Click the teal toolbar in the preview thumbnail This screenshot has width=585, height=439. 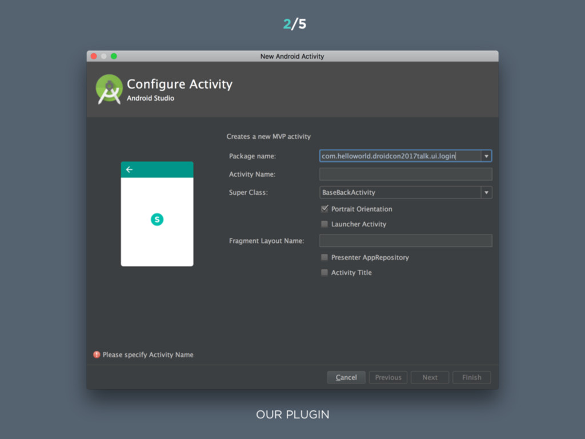click(157, 169)
